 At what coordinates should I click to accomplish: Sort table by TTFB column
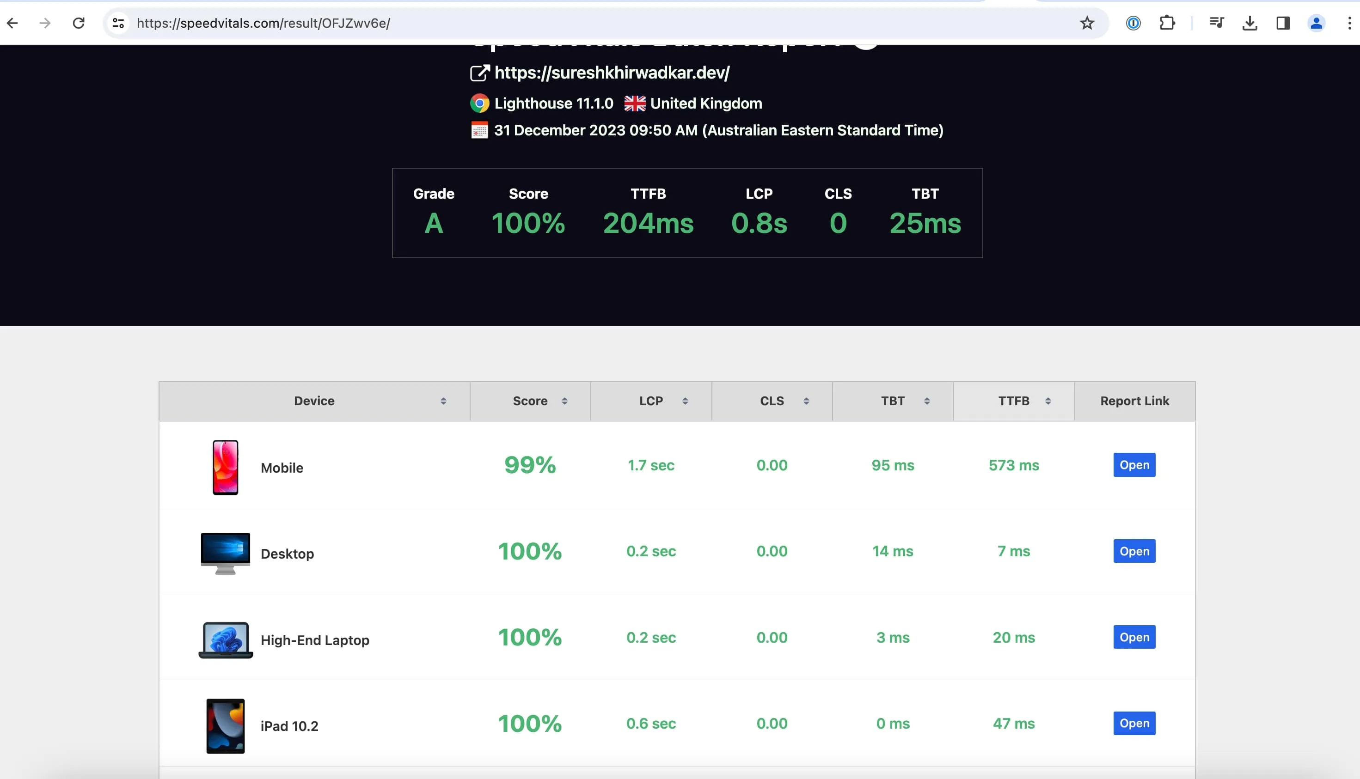1014,401
